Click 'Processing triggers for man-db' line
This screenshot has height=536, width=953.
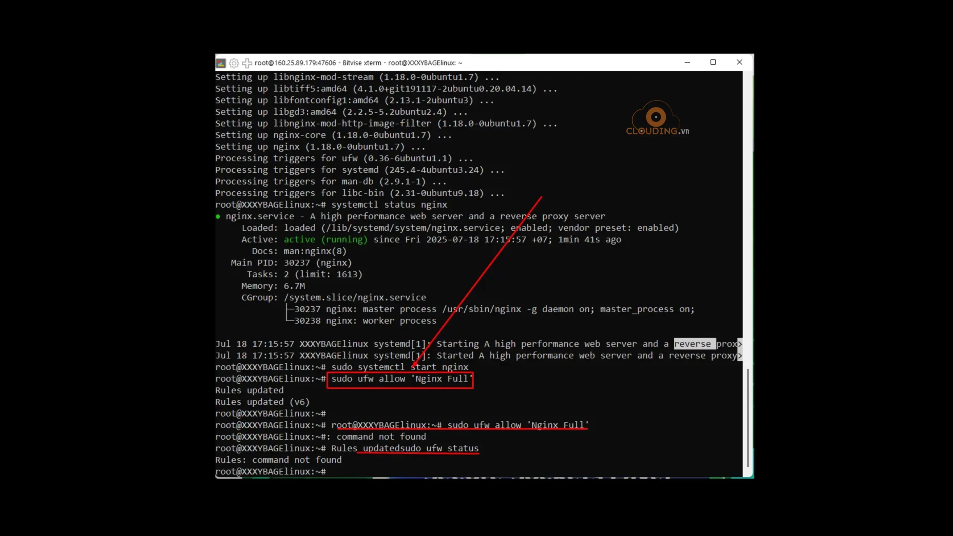tap(331, 181)
